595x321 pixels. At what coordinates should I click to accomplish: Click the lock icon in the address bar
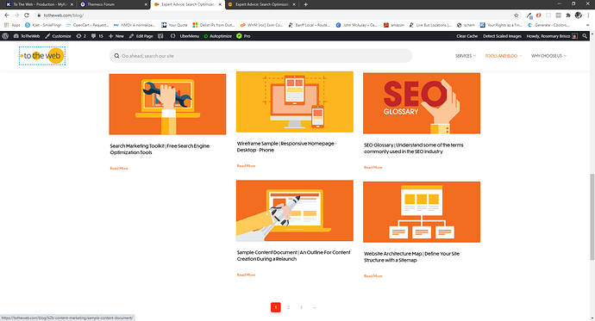39,15
